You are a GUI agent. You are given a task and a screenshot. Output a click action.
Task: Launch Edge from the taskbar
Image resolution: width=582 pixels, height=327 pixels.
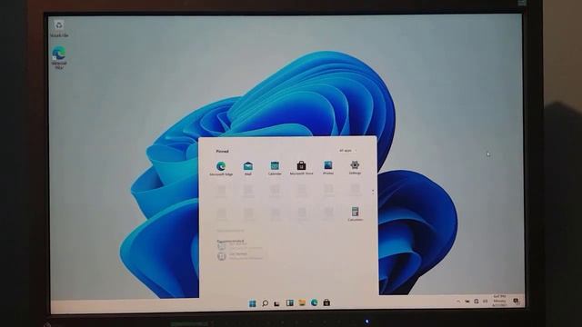[x=314, y=302]
